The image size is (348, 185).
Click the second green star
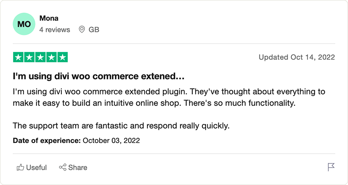pyautogui.click(x=30, y=58)
